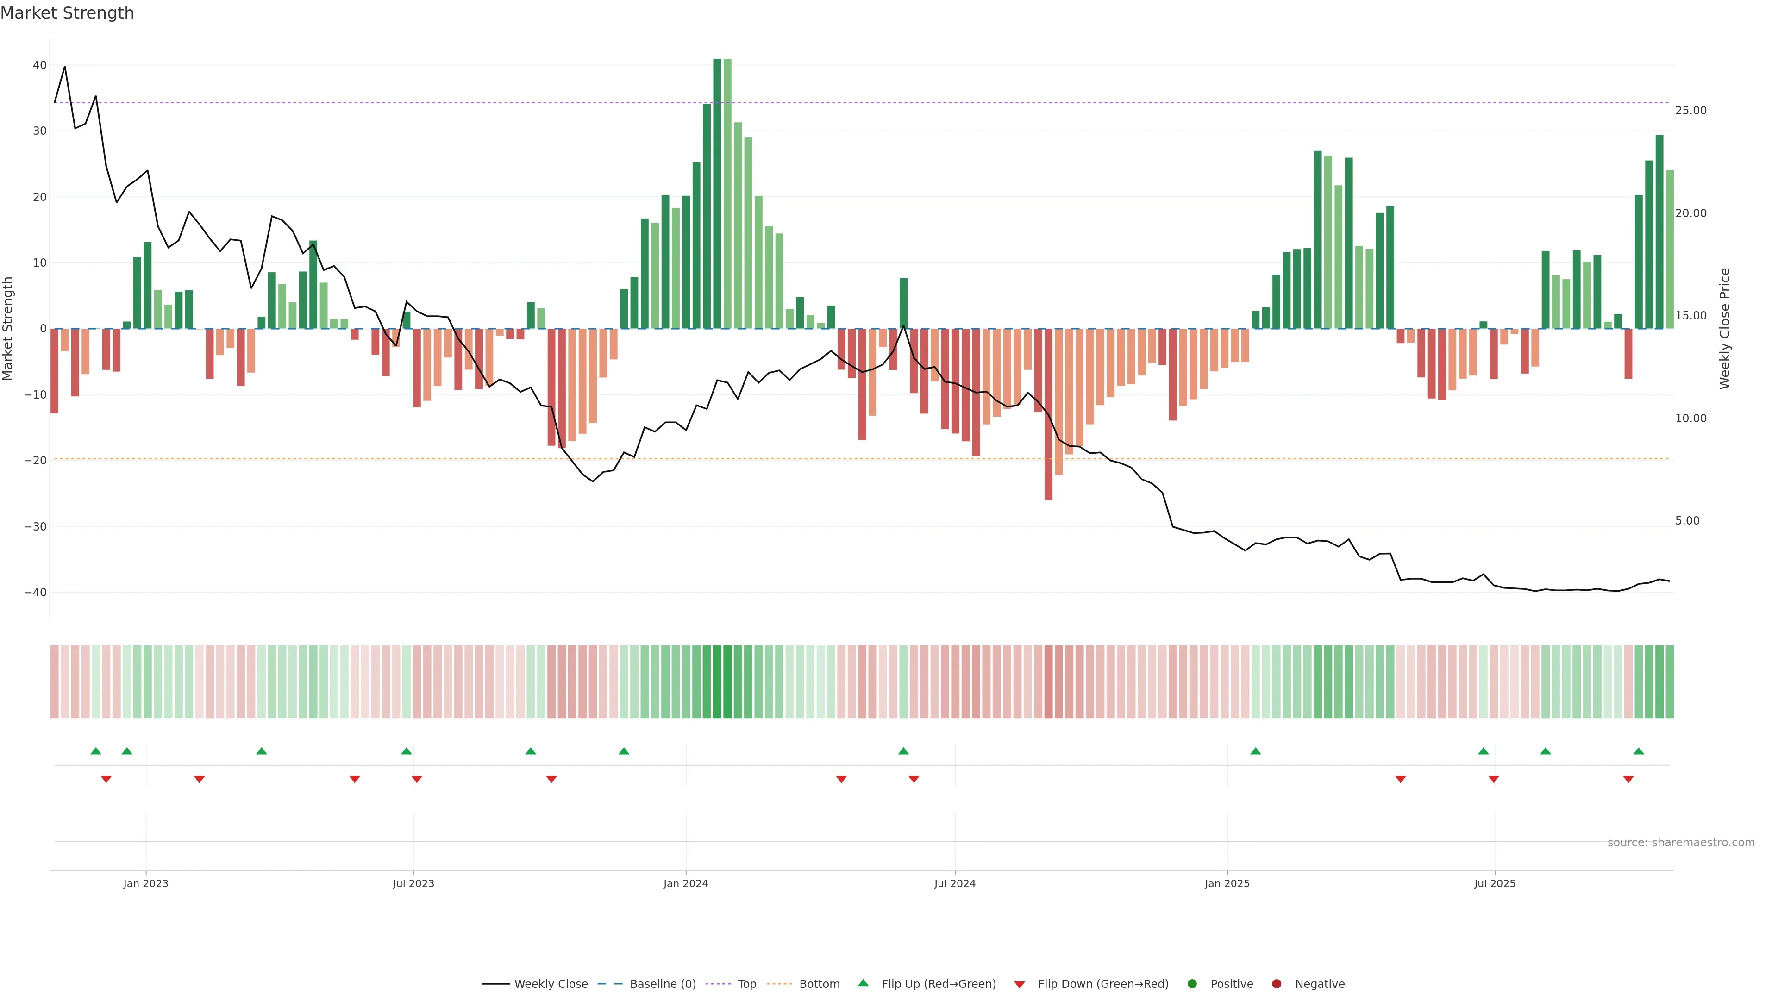Click the Jan 2024 x-axis label
1778x1000 pixels.
click(x=685, y=883)
